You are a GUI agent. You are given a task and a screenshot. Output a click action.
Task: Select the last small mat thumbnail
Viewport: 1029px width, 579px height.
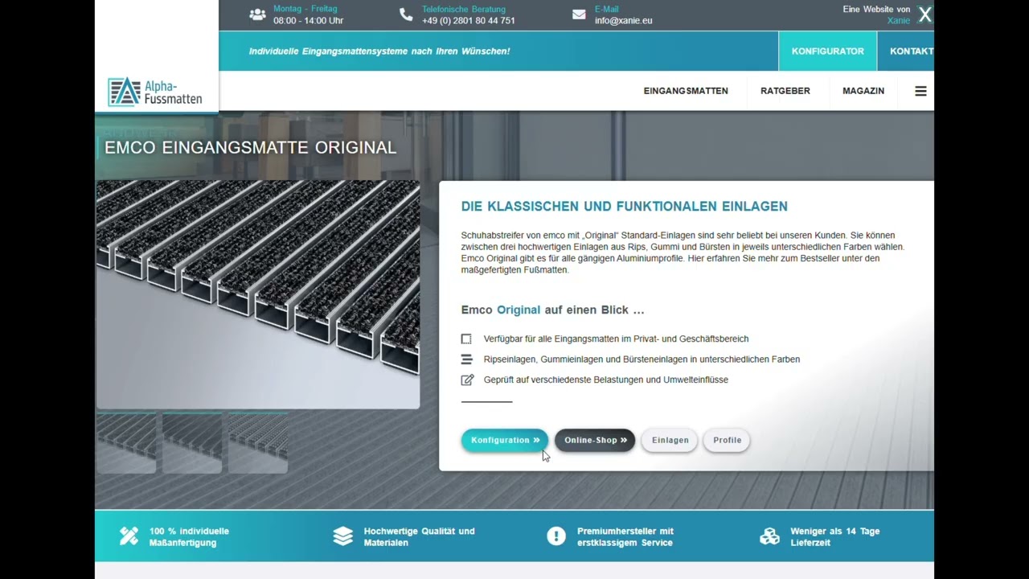click(x=258, y=443)
